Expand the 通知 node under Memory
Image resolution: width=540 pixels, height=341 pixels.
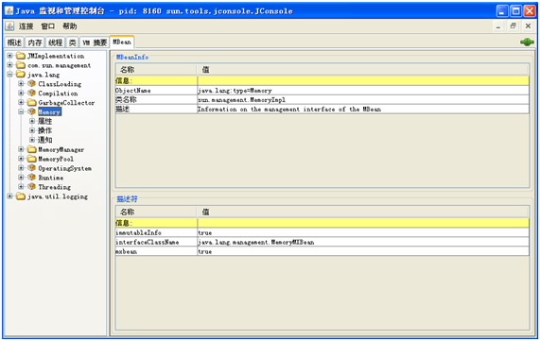32,140
